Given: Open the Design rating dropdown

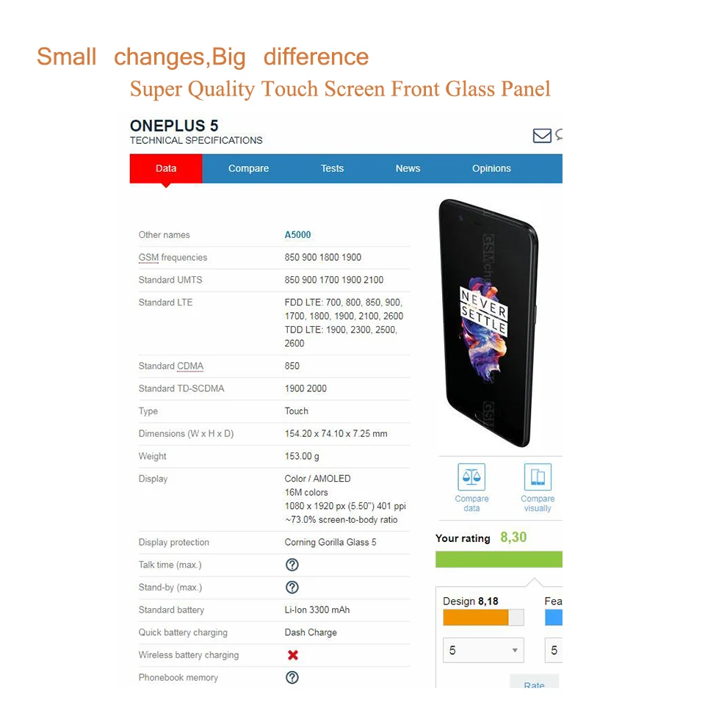Looking at the screenshot, I should click(483, 650).
